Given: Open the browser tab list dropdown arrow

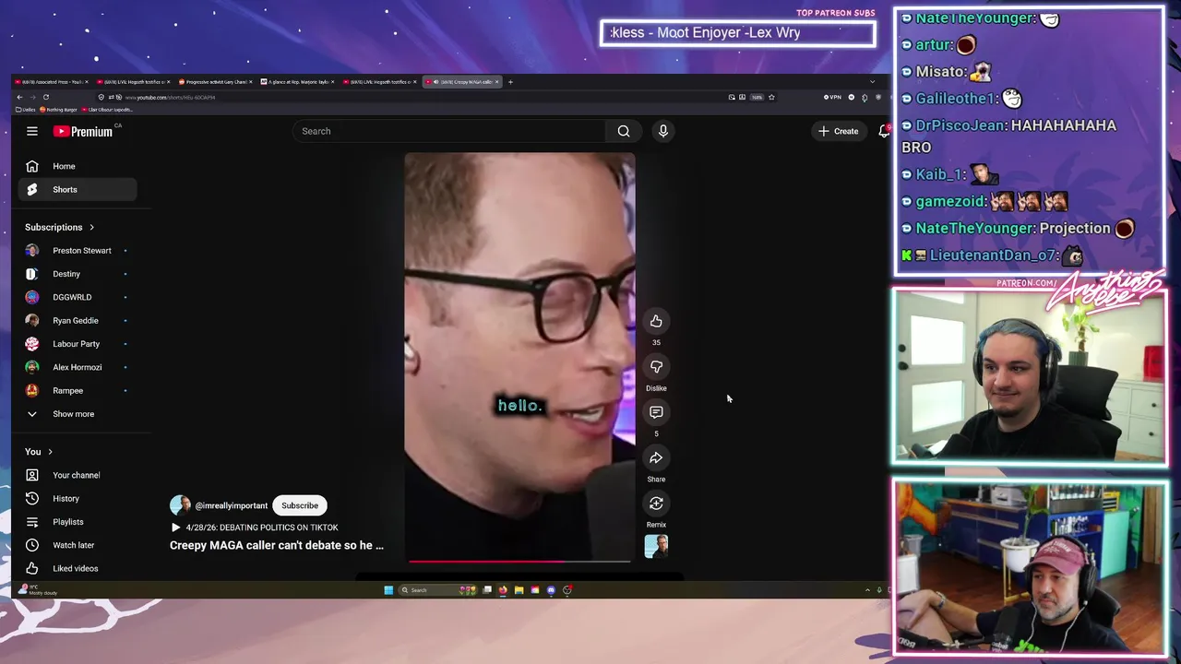Looking at the screenshot, I should 872,82.
